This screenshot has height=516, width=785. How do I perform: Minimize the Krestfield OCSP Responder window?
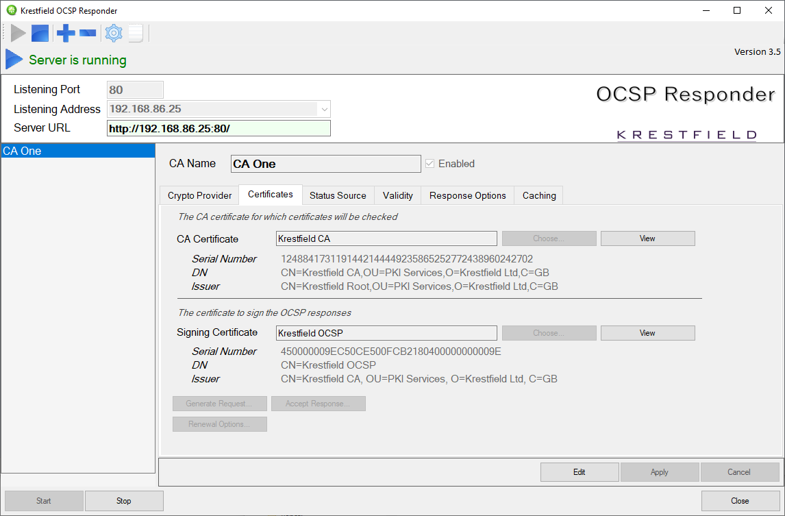706,10
